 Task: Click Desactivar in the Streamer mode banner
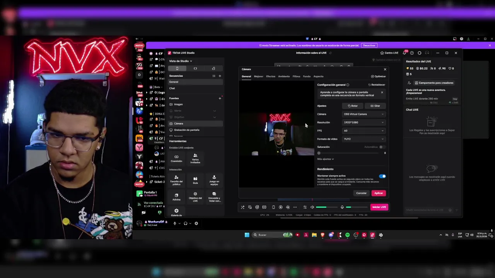[369, 46]
